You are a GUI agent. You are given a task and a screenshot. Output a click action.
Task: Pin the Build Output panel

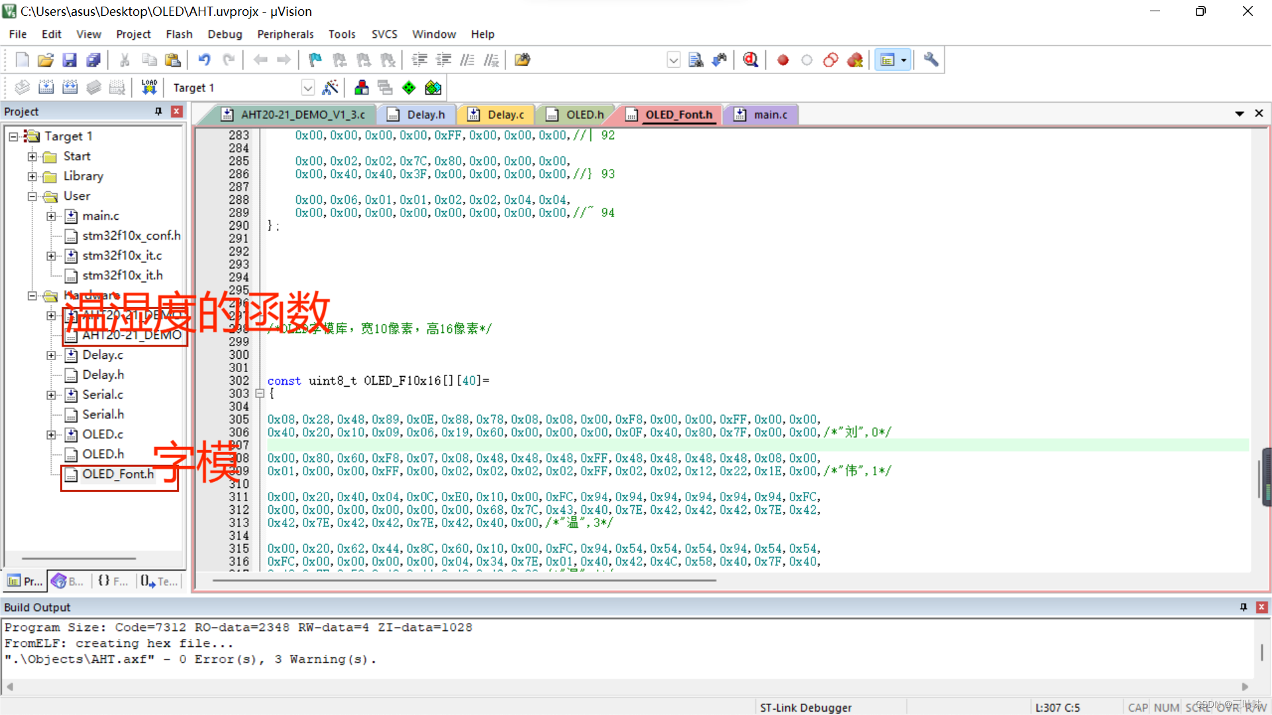(1244, 607)
